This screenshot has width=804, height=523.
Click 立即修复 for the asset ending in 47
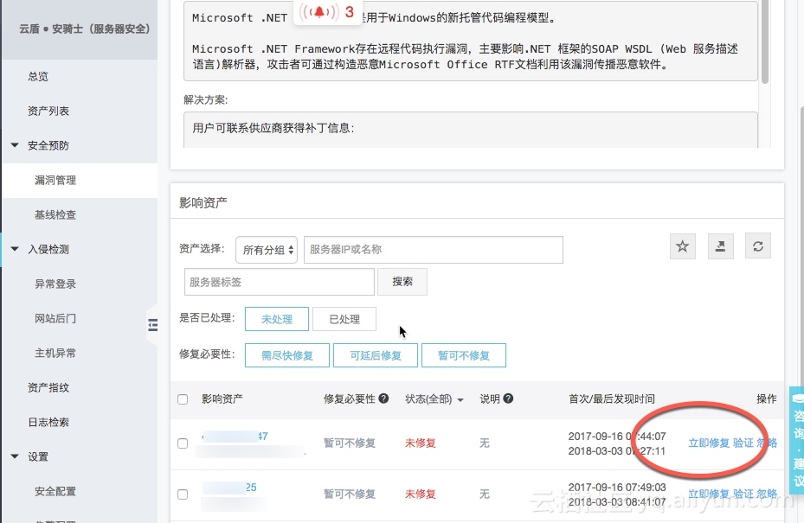(x=709, y=443)
